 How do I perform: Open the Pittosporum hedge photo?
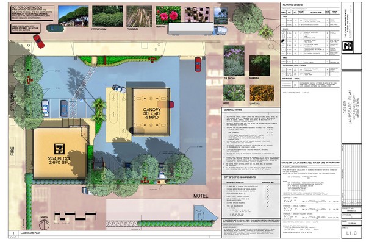click(107, 16)
